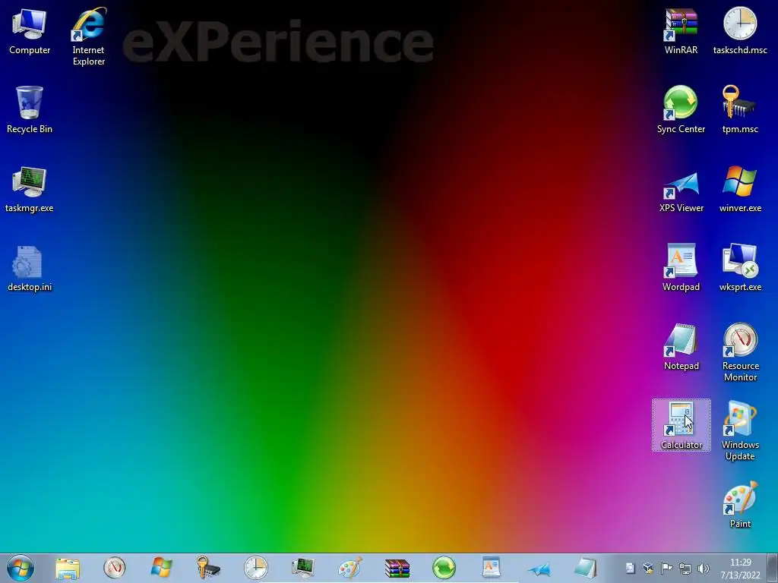Launch Notepad from the taskbar
This screenshot has width=778, height=583.
(586, 568)
